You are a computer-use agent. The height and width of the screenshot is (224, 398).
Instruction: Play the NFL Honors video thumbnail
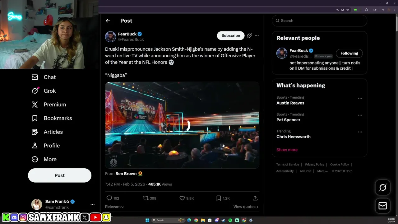[x=182, y=125]
